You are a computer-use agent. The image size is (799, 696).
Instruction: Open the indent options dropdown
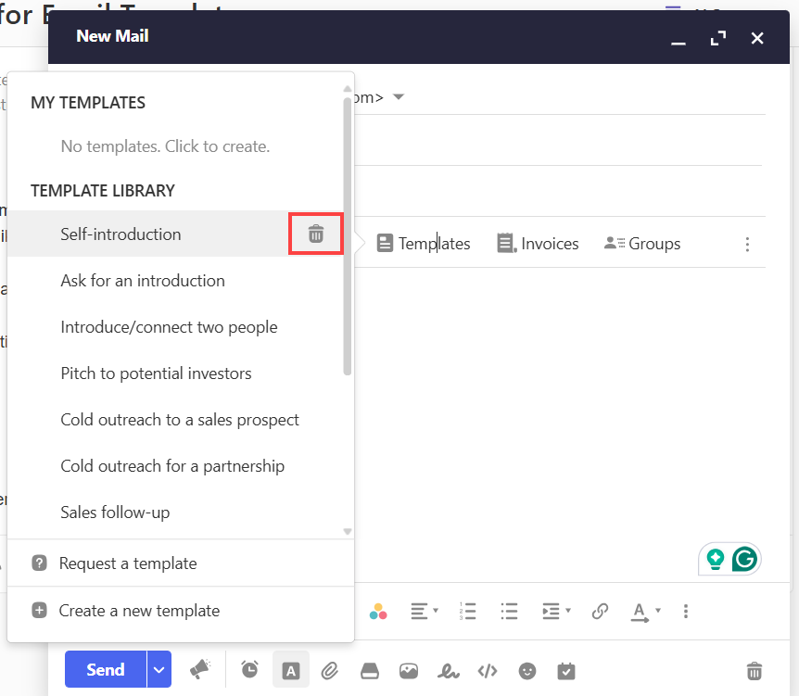(556, 611)
